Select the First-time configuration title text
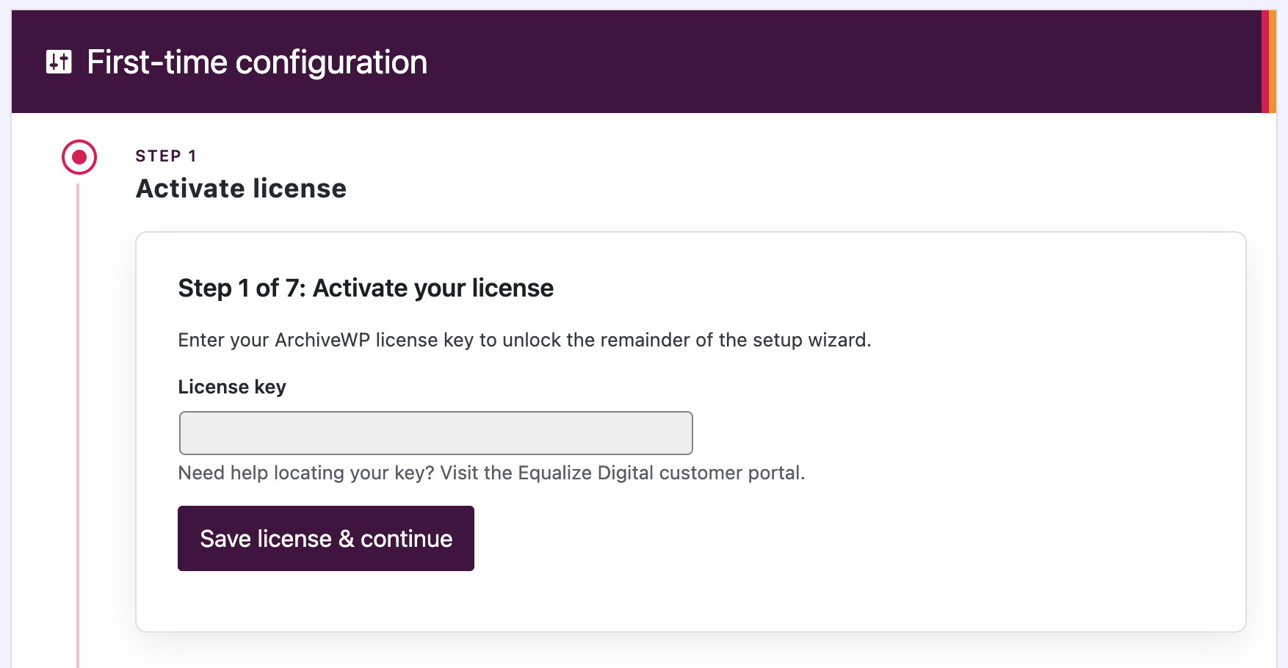 (256, 62)
